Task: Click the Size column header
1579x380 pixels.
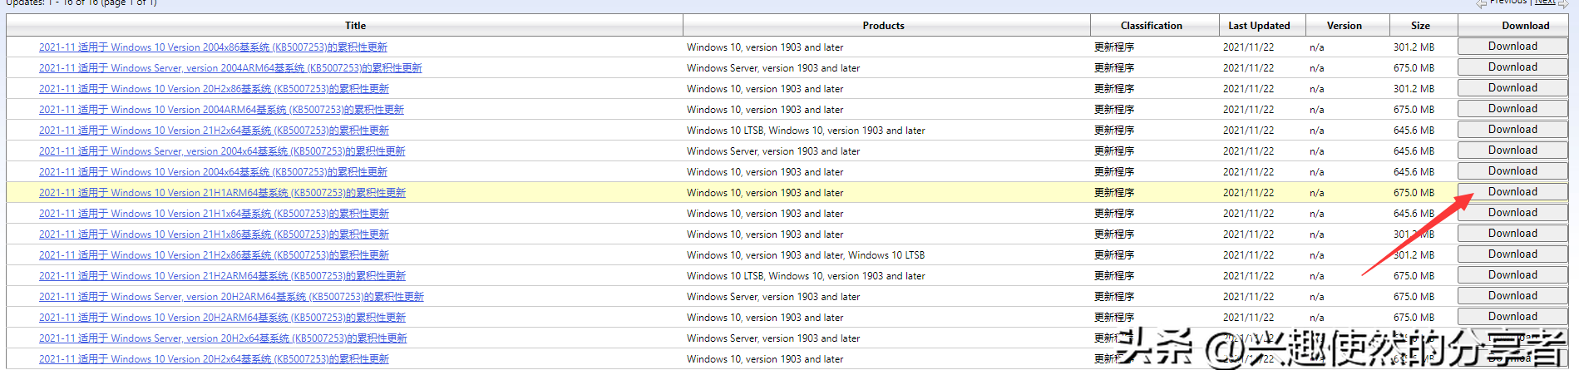Action: 1420,26
